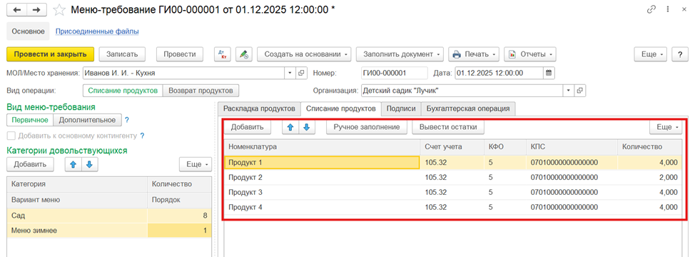Expand Создать на основании dropdown

(304, 54)
